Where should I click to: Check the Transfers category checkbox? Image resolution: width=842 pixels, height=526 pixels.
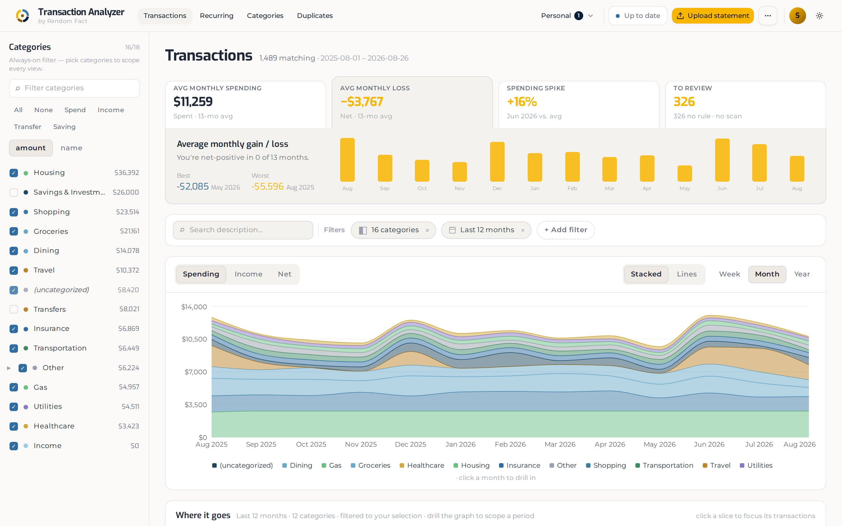[13, 309]
